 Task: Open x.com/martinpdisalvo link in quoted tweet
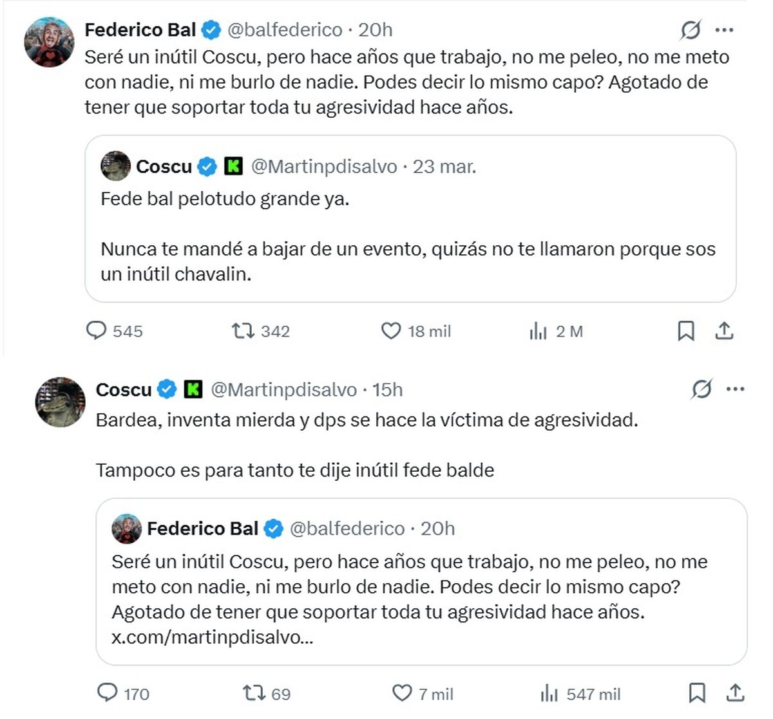213,637
